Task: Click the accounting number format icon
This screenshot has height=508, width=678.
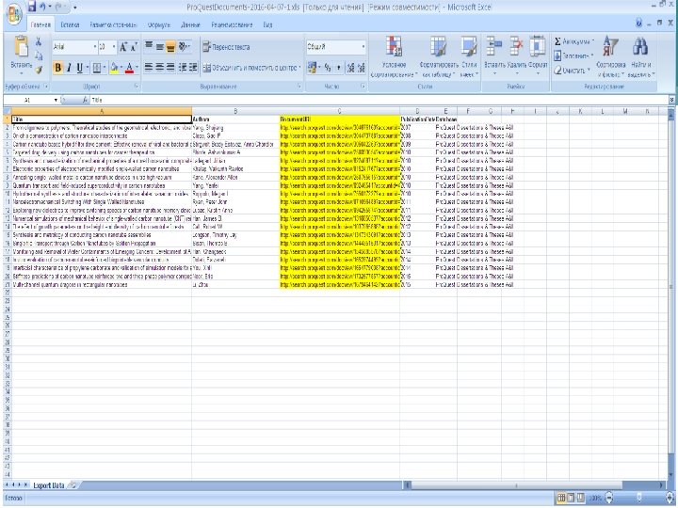Action: [312, 68]
